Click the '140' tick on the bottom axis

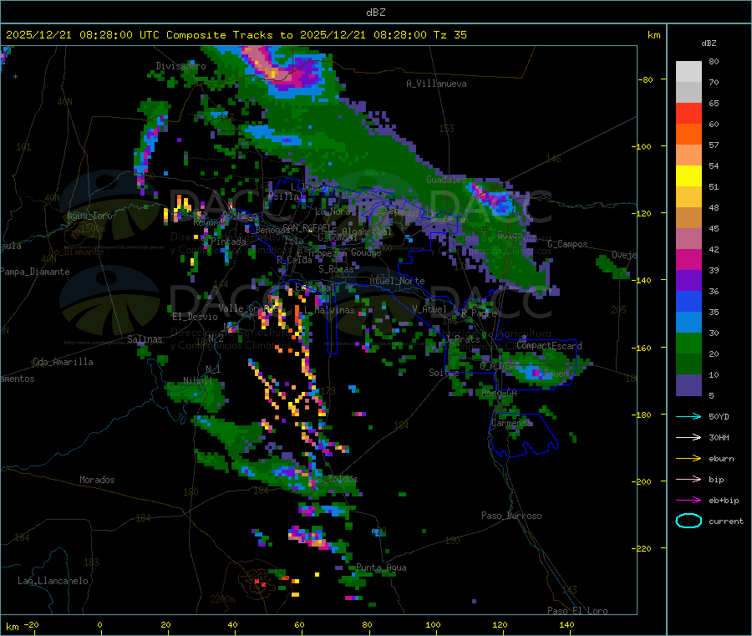pos(567,624)
